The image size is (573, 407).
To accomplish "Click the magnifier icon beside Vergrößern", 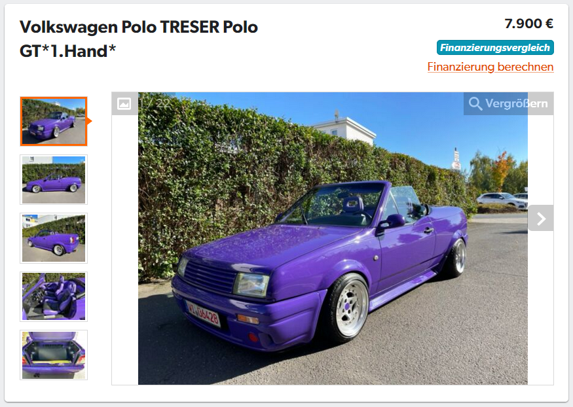I will [475, 103].
